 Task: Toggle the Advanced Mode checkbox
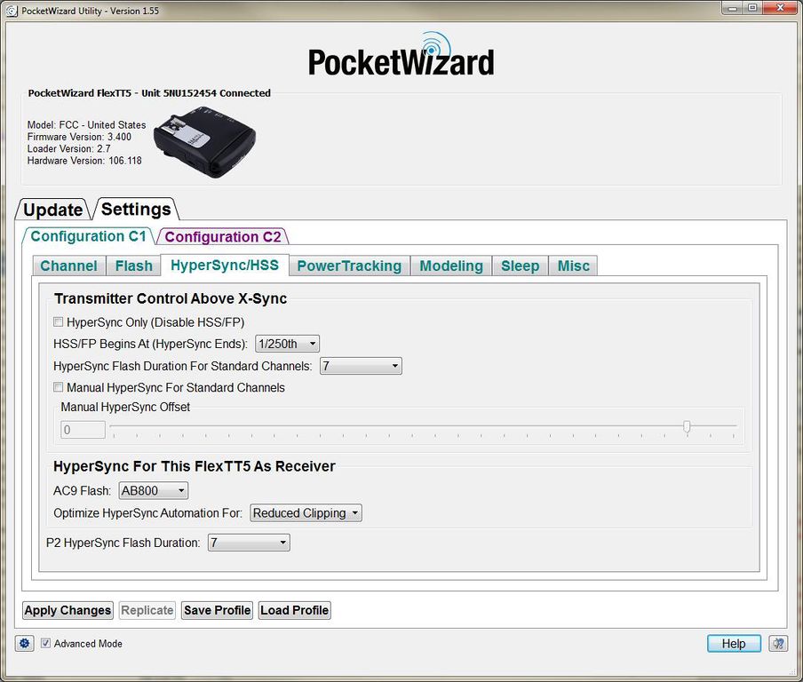[x=46, y=644]
